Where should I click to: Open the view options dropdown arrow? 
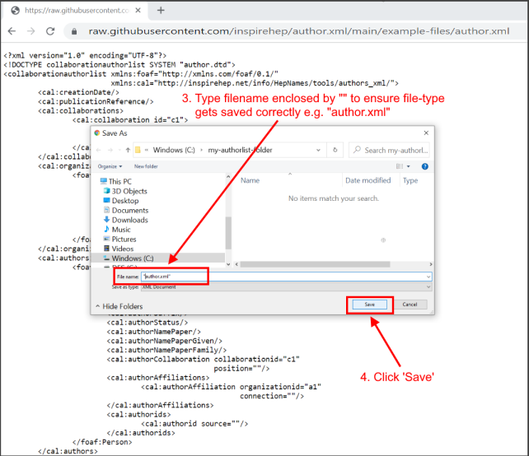point(408,166)
